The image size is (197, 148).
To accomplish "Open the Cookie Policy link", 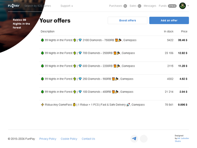I will click(x=69, y=139).
